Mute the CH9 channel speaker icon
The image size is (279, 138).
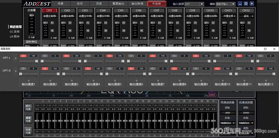pos(195,30)
